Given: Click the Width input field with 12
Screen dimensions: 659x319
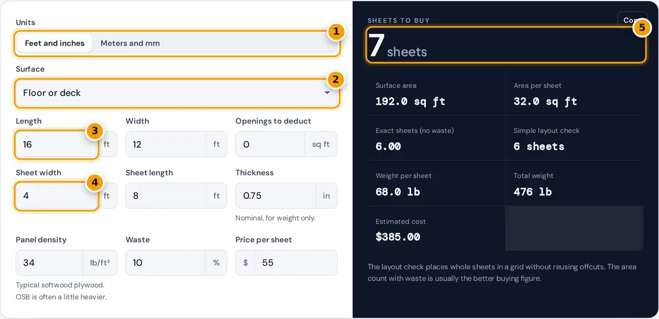Looking at the screenshot, I should point(166,144).
